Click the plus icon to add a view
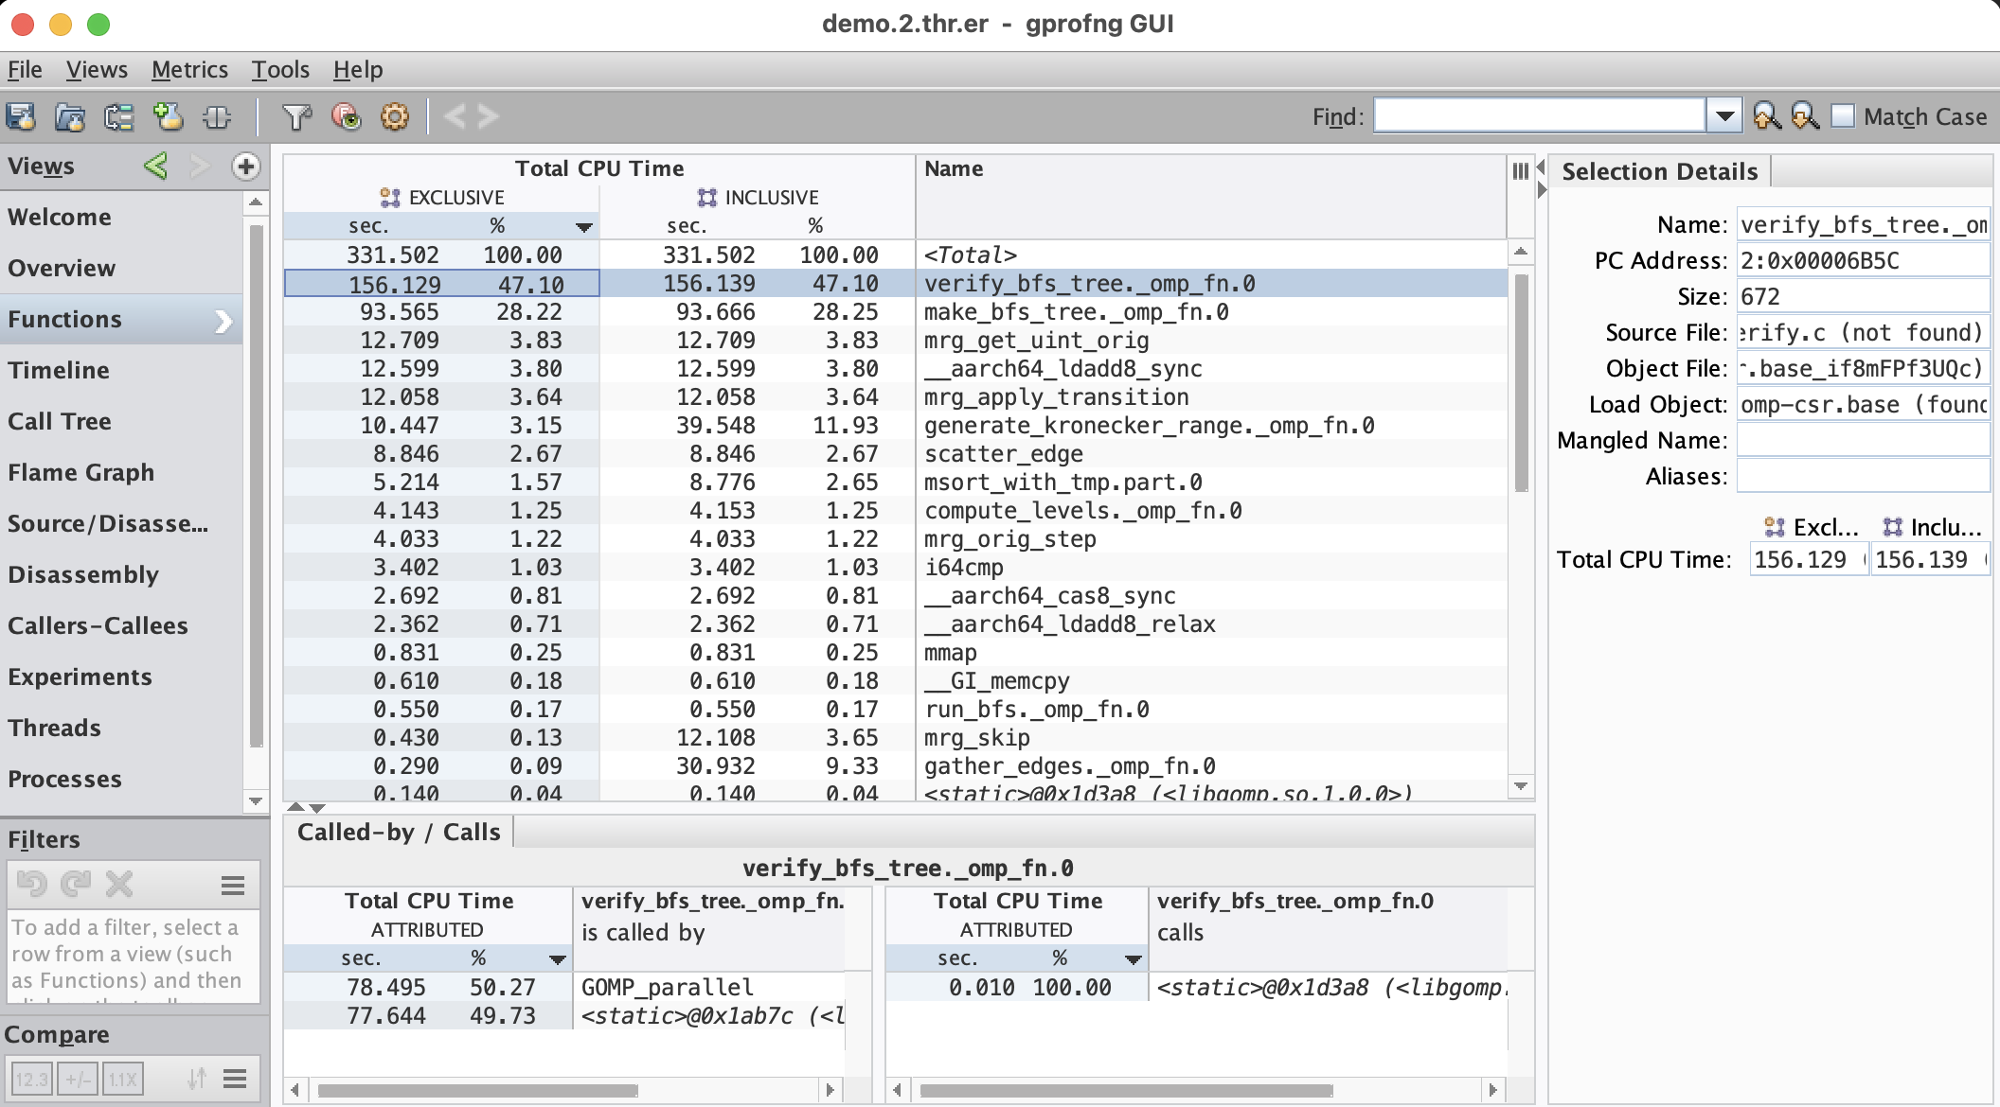Image resolution: width=2000 pixels, height=1107 pixels. [245, 167]
